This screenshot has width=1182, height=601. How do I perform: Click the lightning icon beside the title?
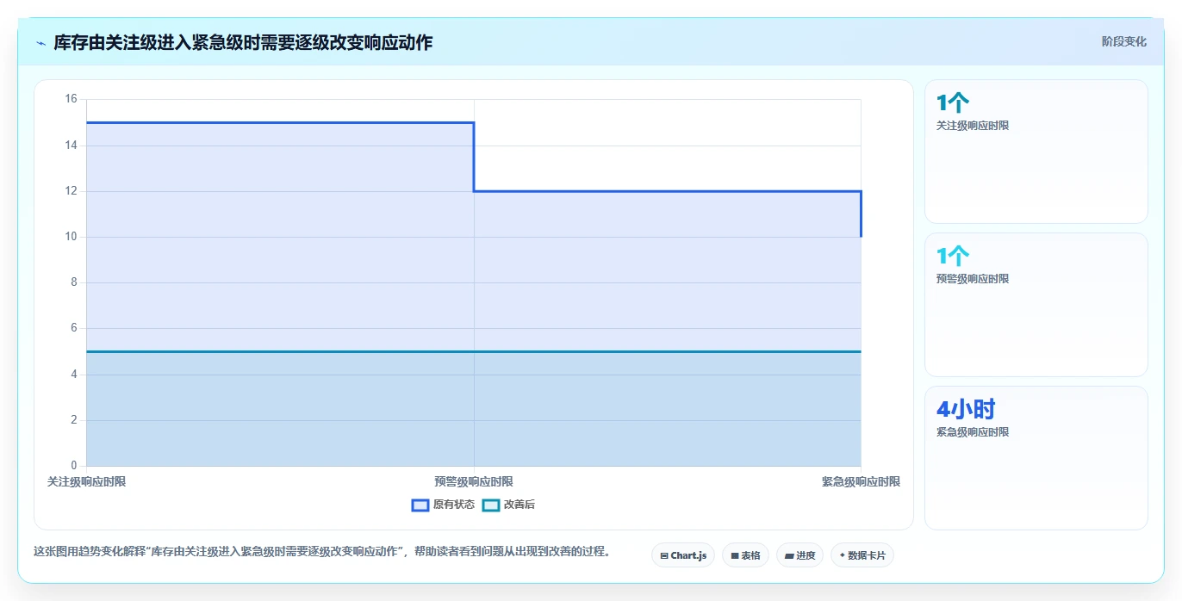click(41, 42)
